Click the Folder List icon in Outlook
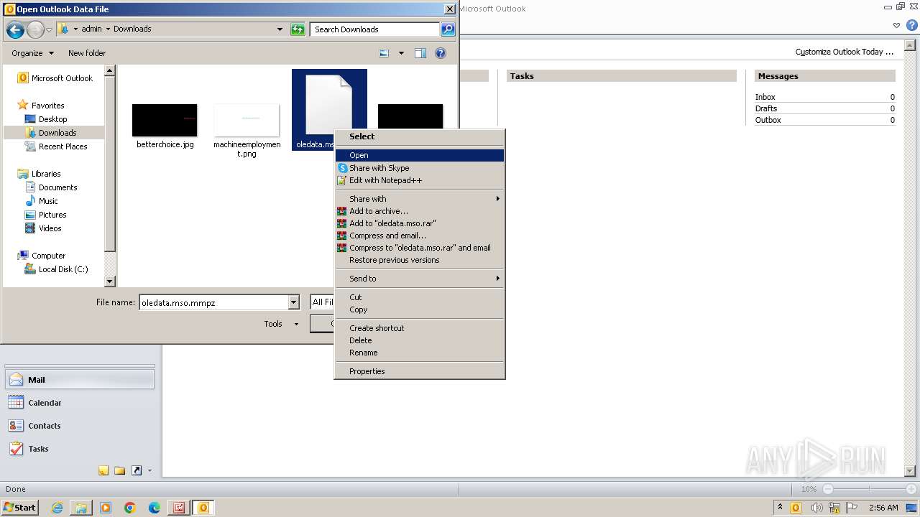 (x=120, y=470)
